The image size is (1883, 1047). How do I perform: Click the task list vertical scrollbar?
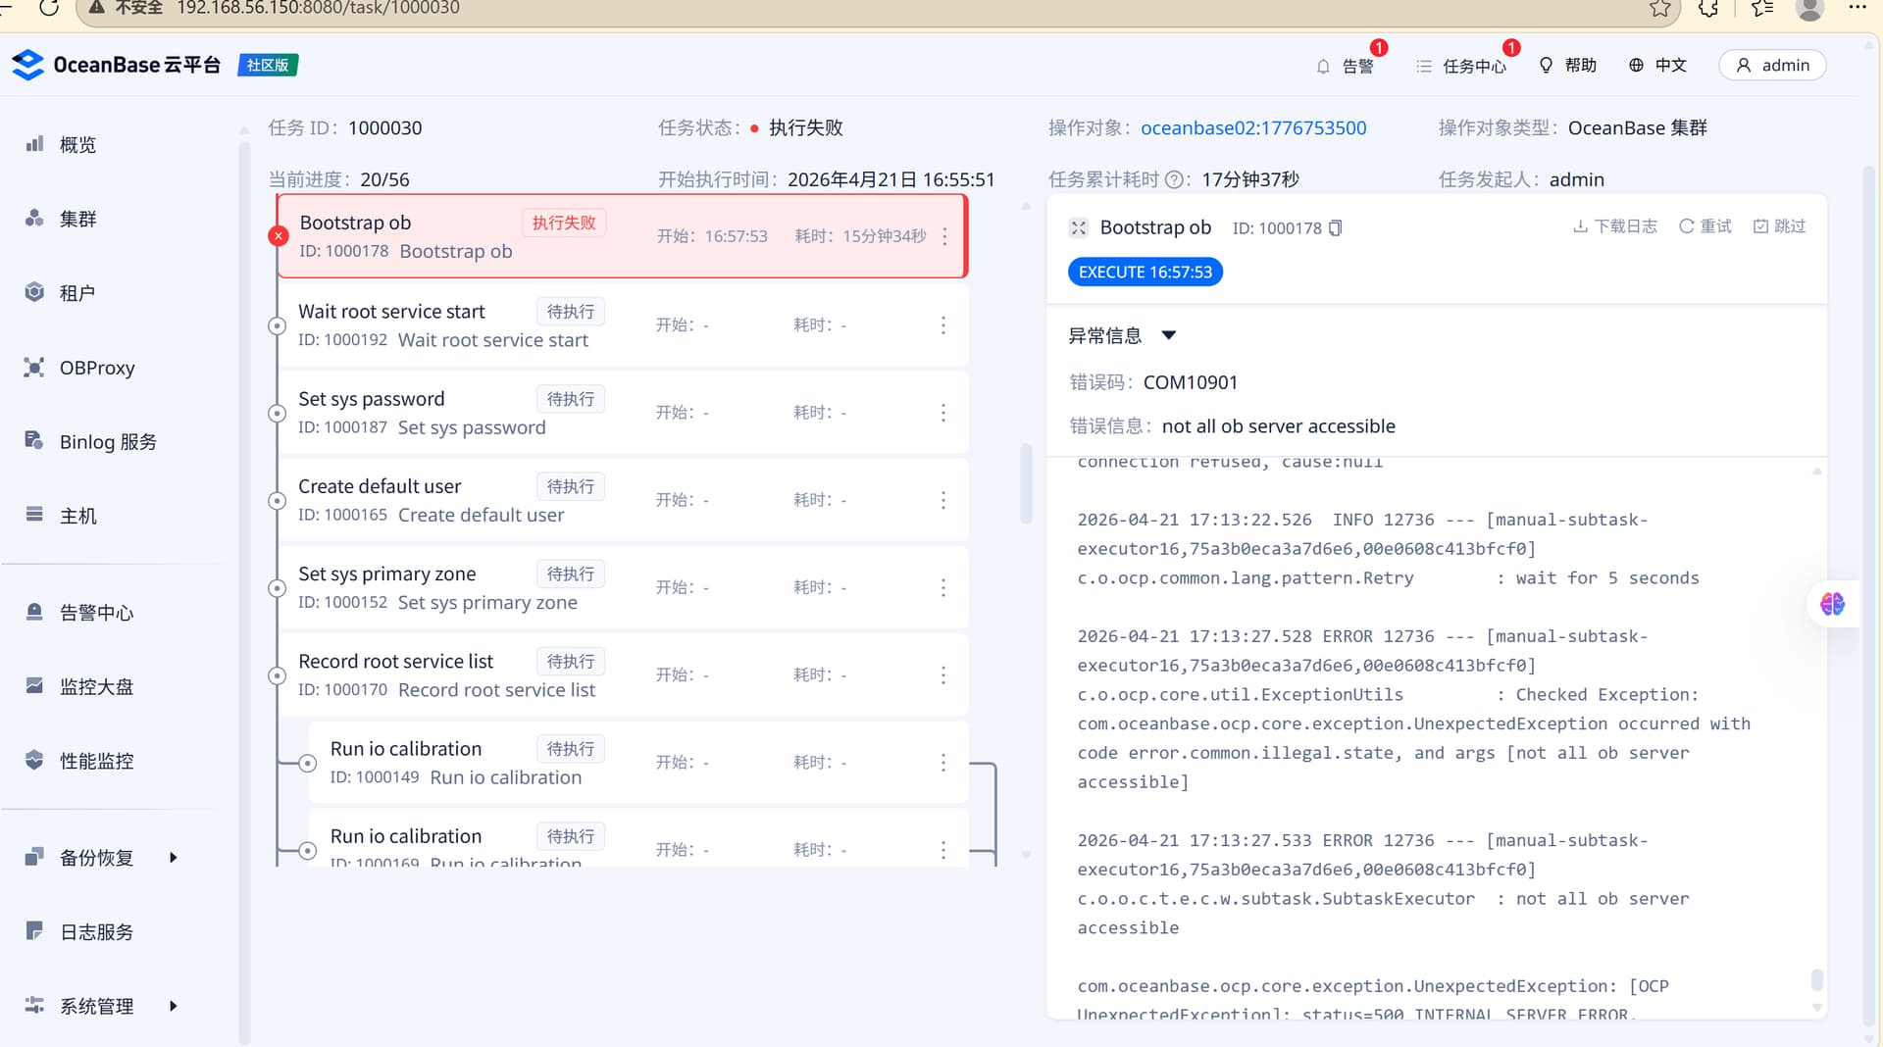tap(1026, 484)
